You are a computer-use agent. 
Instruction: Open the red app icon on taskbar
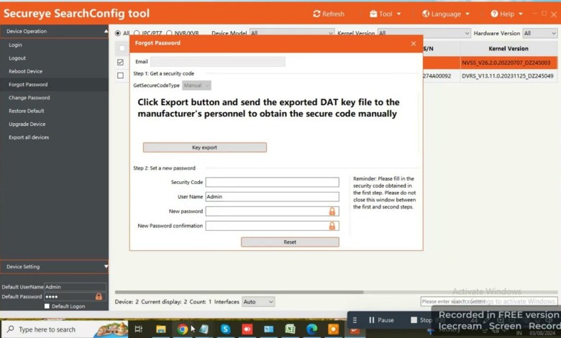coord(247,329)
